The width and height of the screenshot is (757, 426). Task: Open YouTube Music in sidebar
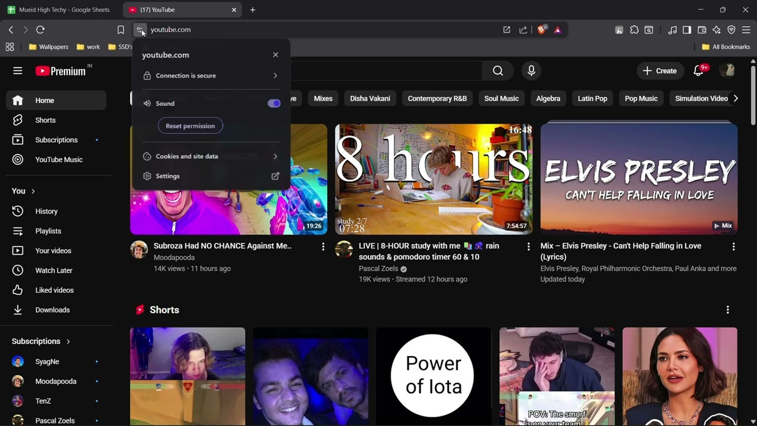[56, 160]
